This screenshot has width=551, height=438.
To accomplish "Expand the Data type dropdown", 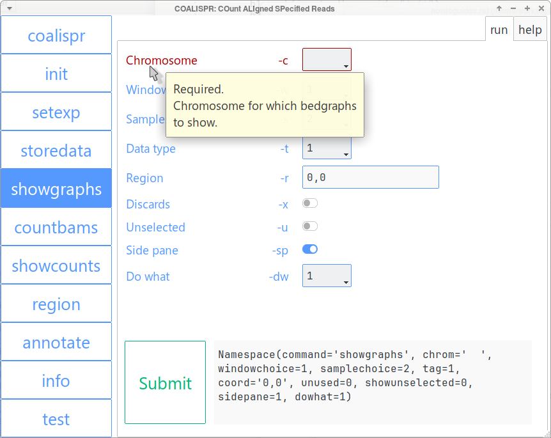I will [x=327, y=148].
